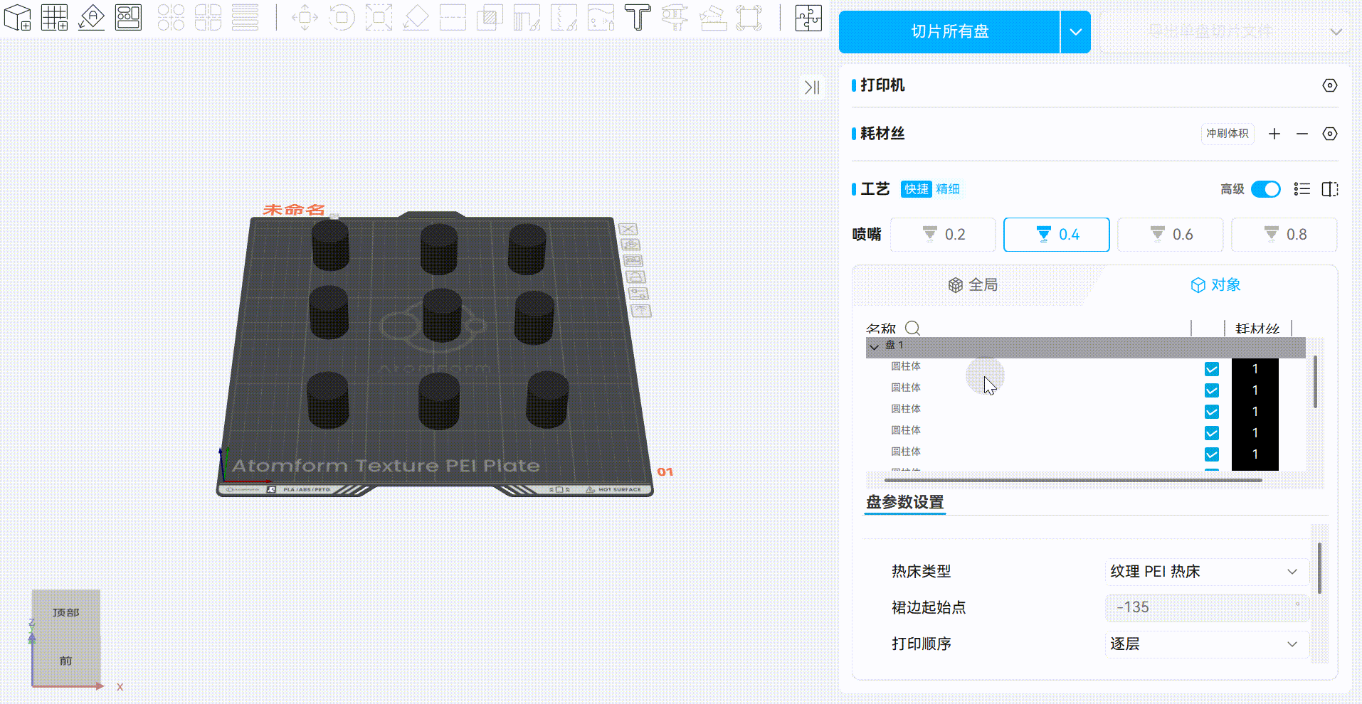Uncheck printable box of first 圆柱体 row
This screenshot has height=704, width=1362.
[x=1212, y=369]
